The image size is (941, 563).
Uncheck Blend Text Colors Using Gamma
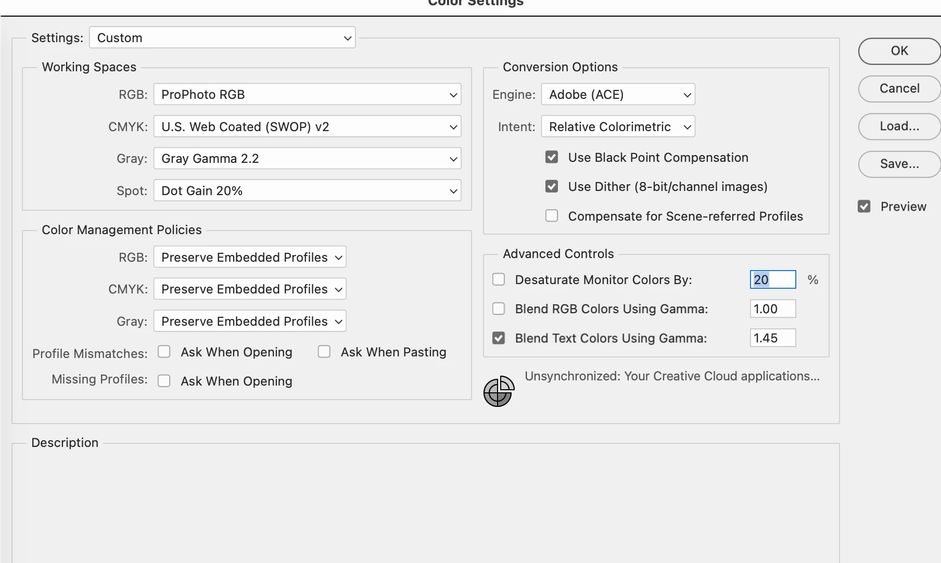499,338
